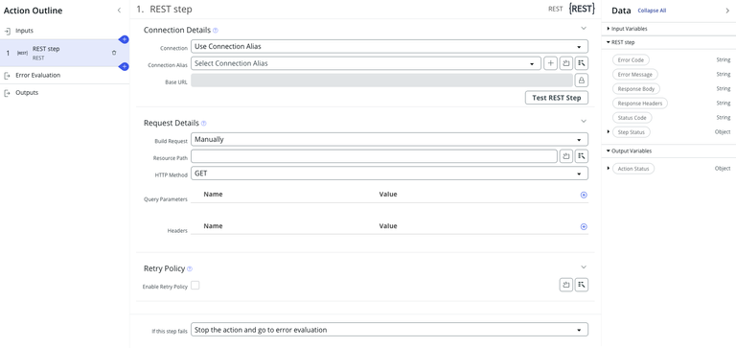
Task: Click the Base URL field
Action: [x=381, y=81]
